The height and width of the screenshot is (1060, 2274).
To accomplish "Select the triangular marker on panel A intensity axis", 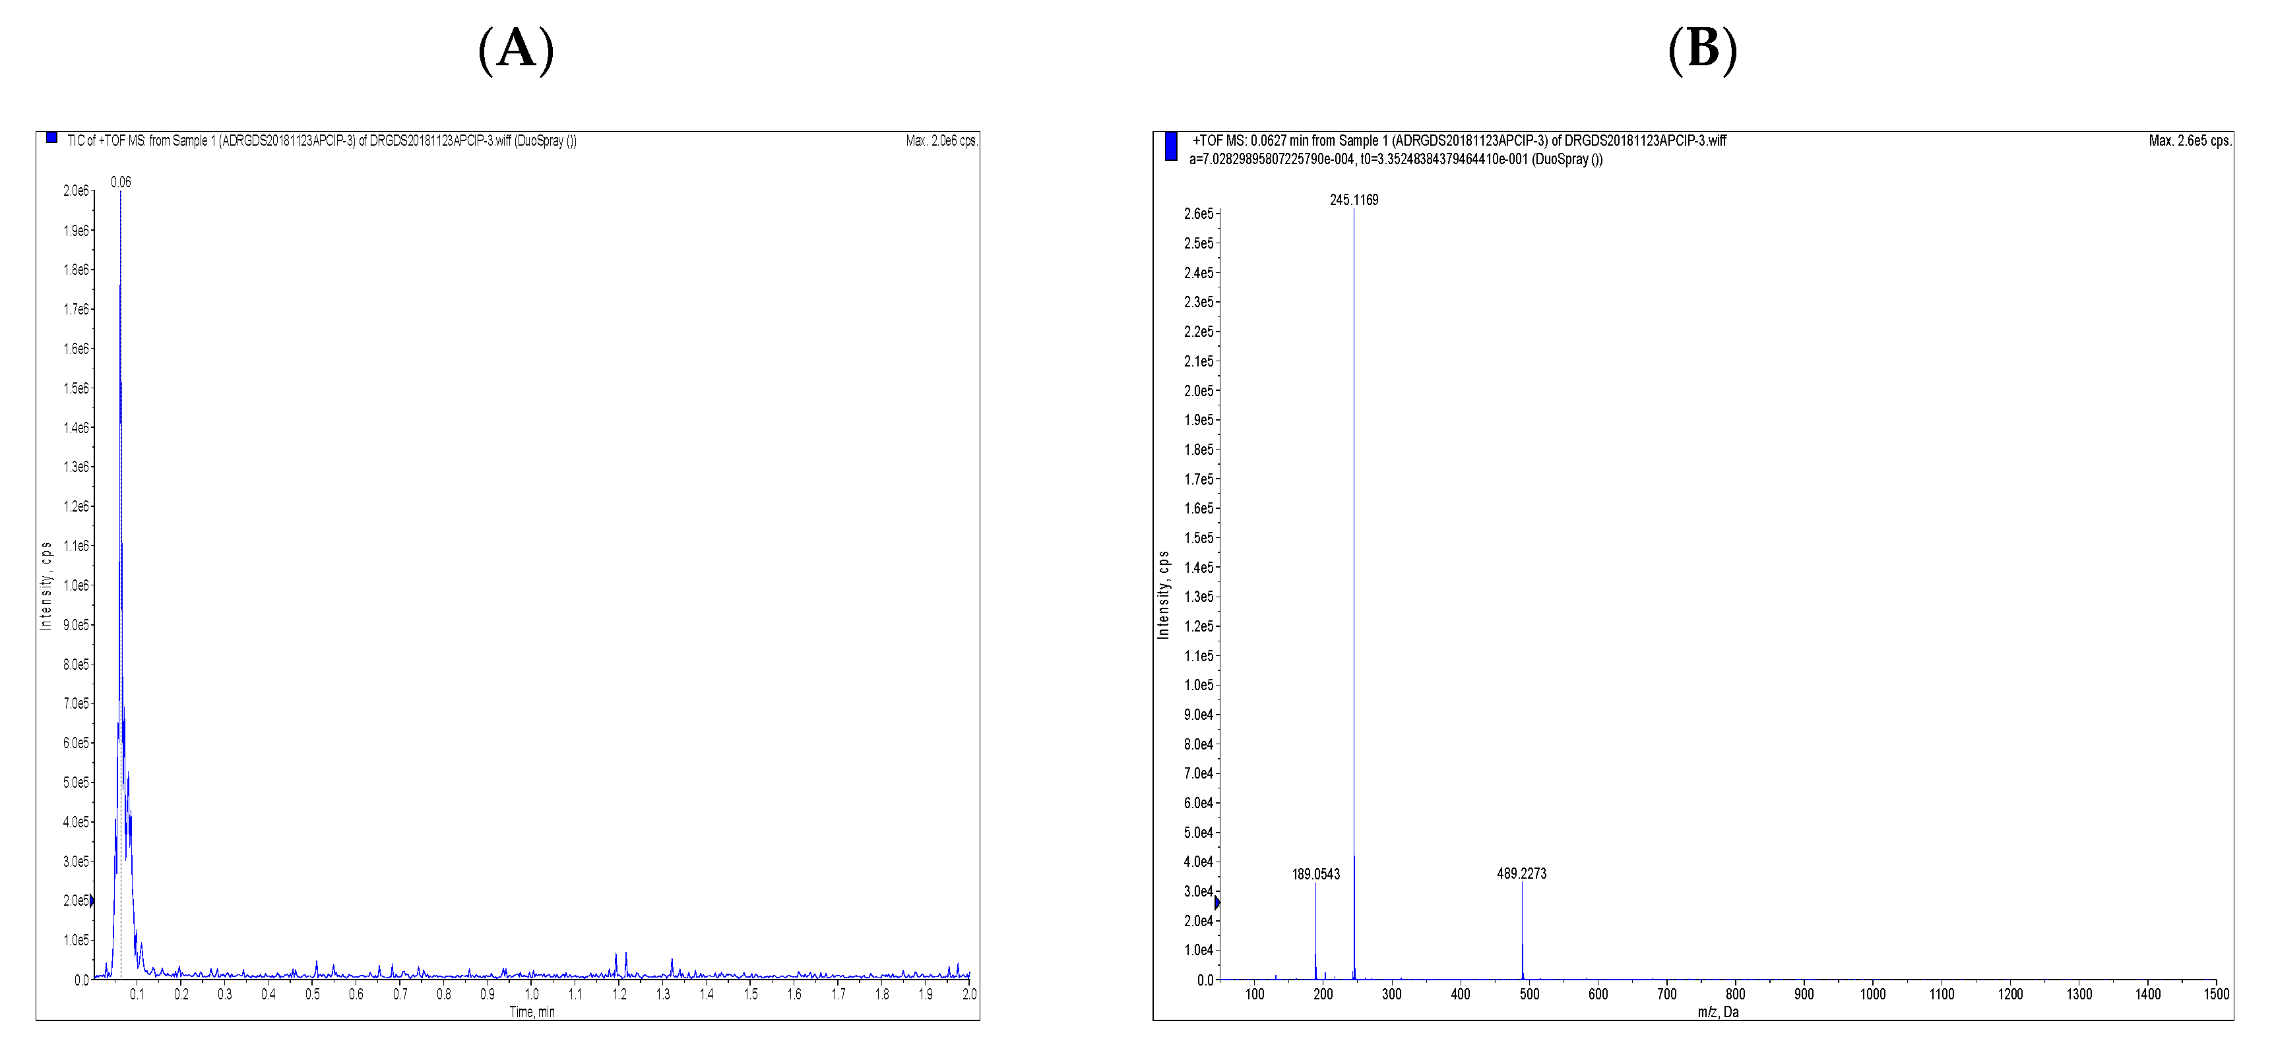I will [91, 901].
